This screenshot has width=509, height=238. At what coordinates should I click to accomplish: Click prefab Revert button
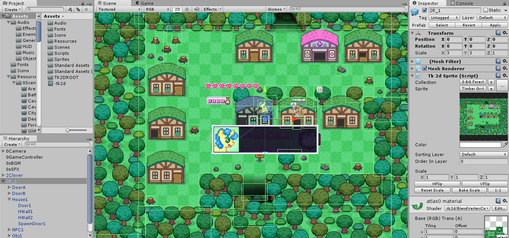click(469, 25)
